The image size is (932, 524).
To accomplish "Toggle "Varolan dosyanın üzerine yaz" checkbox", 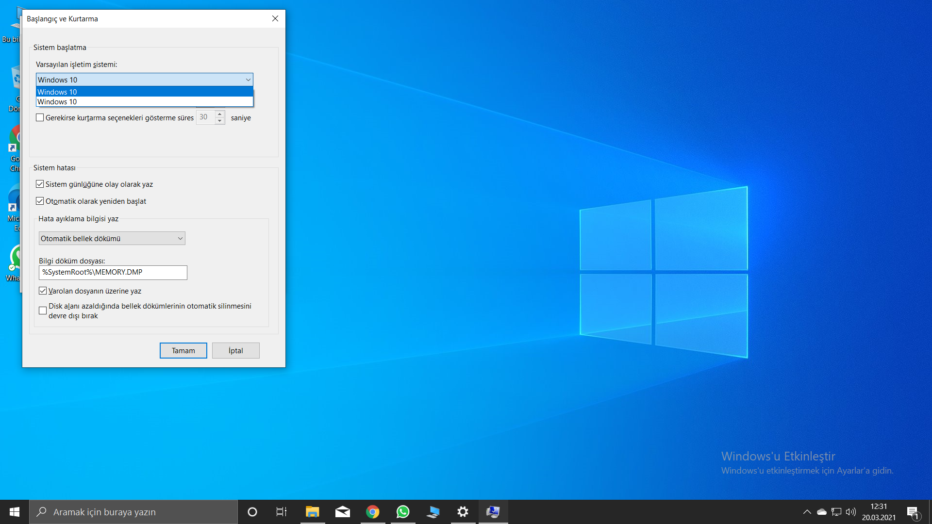I will 43,291.
